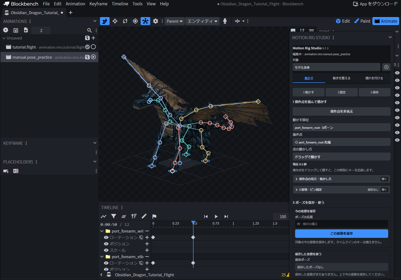Toggle the Motion Rig Studio node tool
Screen dimensions: 401x280
coord(145,21)
